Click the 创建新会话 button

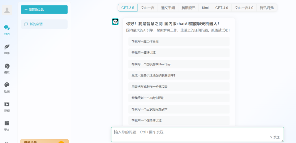click(44, 10)
